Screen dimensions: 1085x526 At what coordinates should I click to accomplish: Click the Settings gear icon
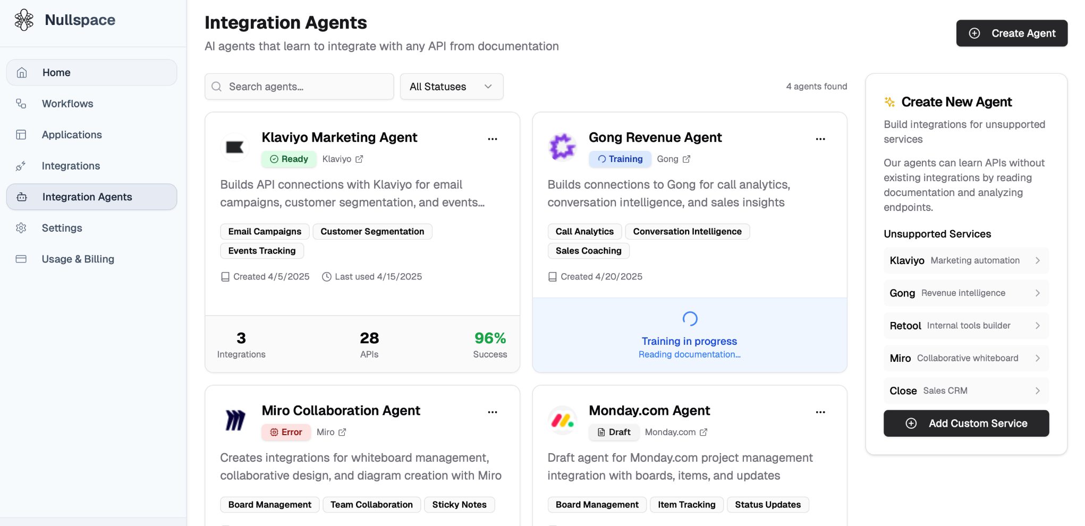coord(21,228)
